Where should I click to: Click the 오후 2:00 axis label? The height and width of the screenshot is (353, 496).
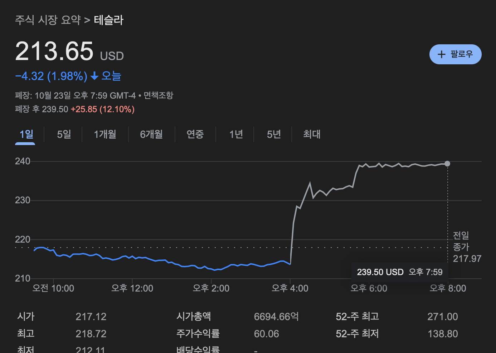pos(211,288)
